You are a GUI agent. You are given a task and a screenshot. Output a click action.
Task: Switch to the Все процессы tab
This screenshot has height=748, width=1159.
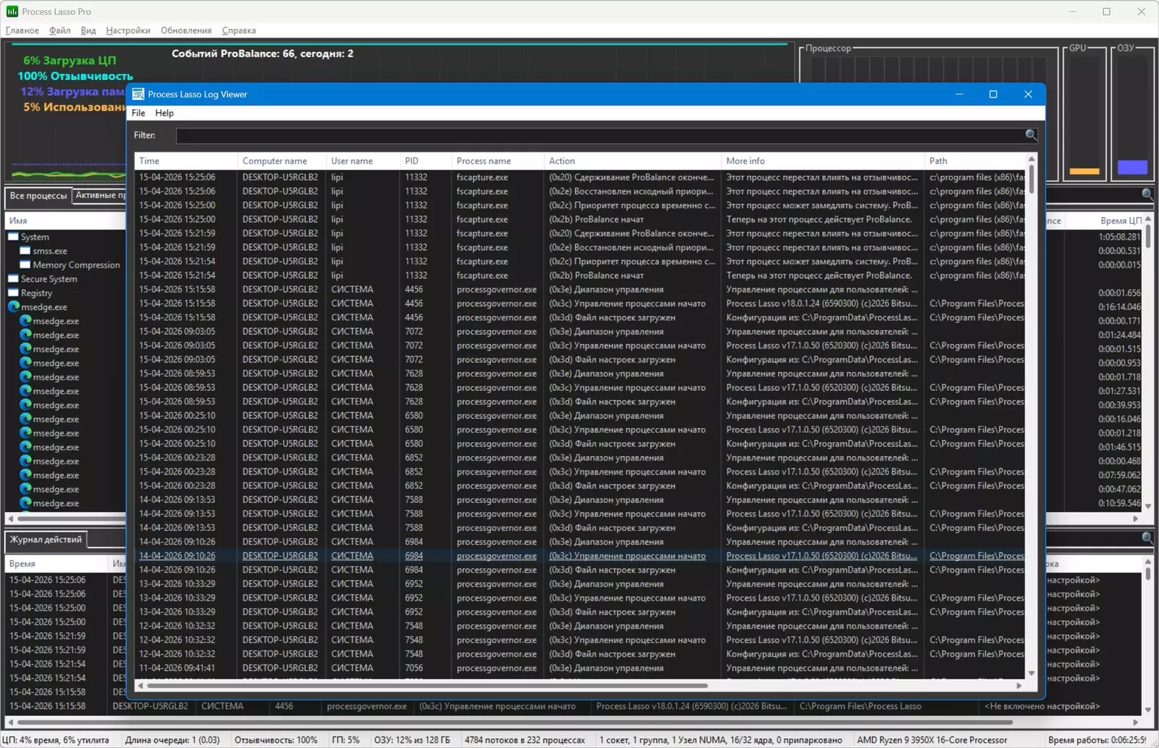tap(38, 196)
